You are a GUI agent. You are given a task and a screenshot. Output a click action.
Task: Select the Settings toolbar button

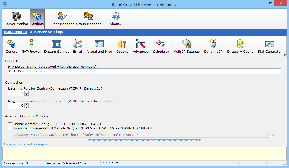tap(37, 19)
